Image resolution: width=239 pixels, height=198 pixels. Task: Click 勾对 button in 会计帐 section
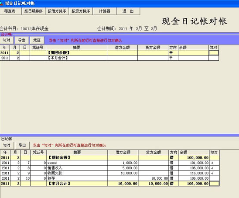coord(7,40)
